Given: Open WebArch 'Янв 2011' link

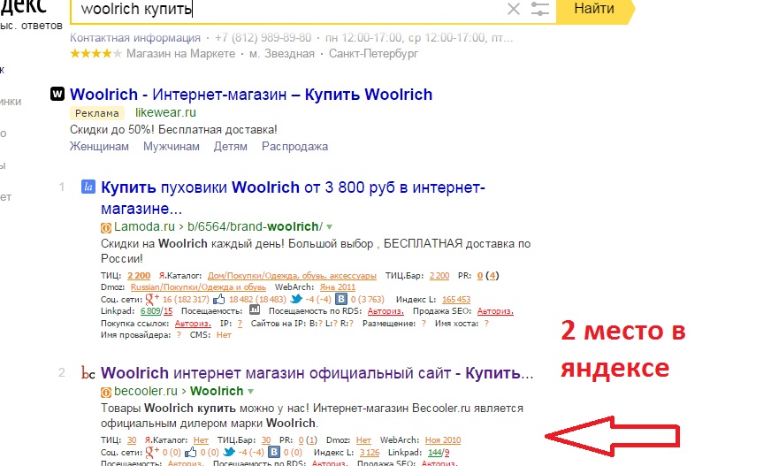Looking at the screenshot, I should (x=338, y=287).
